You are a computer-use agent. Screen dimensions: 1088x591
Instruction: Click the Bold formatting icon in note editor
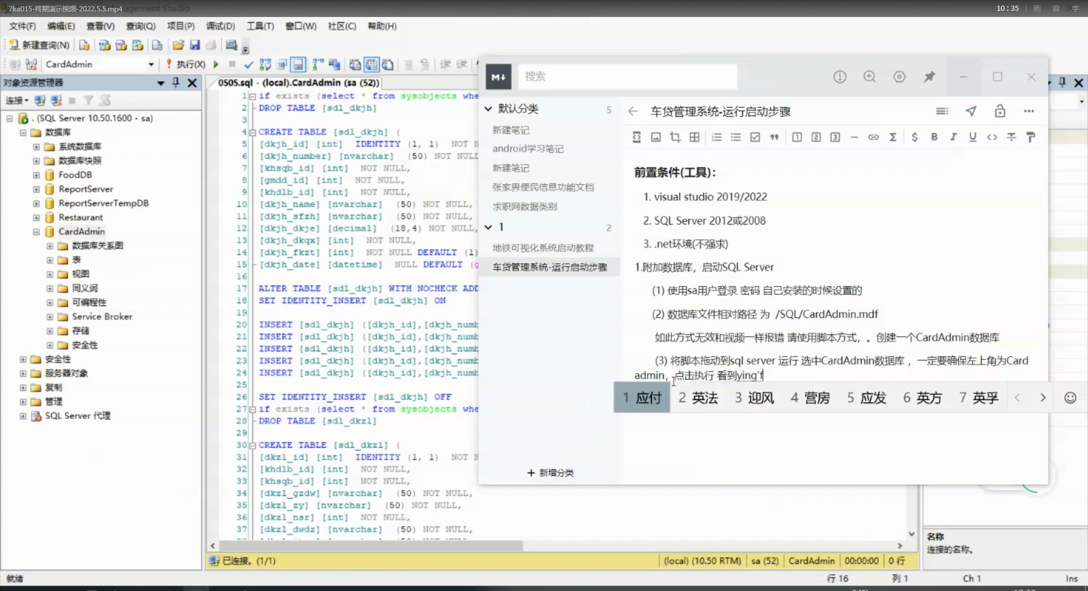(x=934, y=137)
